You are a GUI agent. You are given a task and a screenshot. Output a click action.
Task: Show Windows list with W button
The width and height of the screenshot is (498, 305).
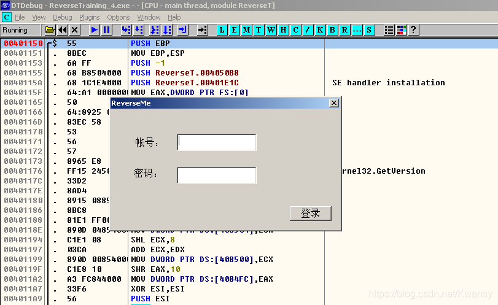[x=271, y=30]
